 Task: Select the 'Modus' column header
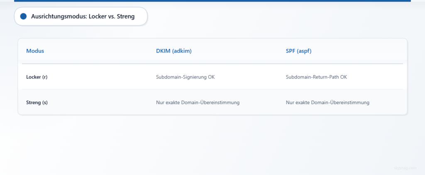pyautogui.click(x=35, y=51)
